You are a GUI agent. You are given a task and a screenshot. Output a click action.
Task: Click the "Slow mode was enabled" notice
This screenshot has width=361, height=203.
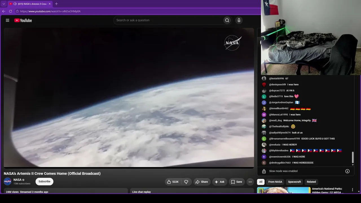click(x=283, y=171)
